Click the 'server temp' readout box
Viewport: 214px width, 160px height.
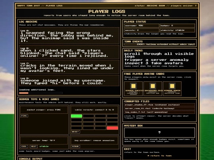44,141
